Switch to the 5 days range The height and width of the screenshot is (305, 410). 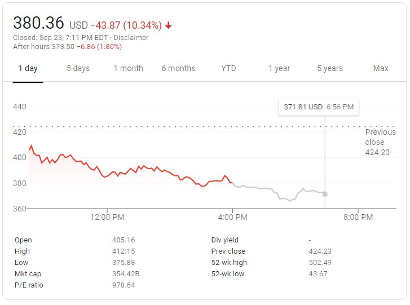[78, 68]
